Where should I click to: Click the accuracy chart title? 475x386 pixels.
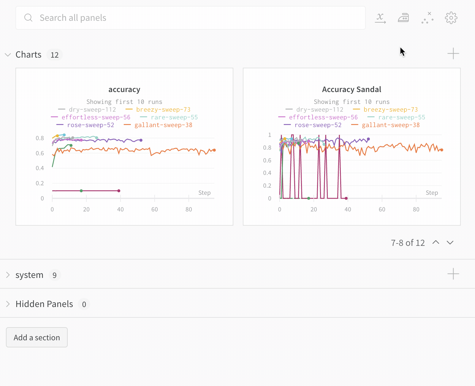click(124, 89)
